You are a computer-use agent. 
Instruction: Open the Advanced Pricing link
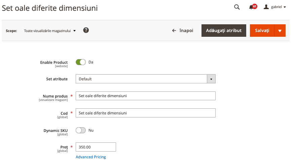pos(91,157)
